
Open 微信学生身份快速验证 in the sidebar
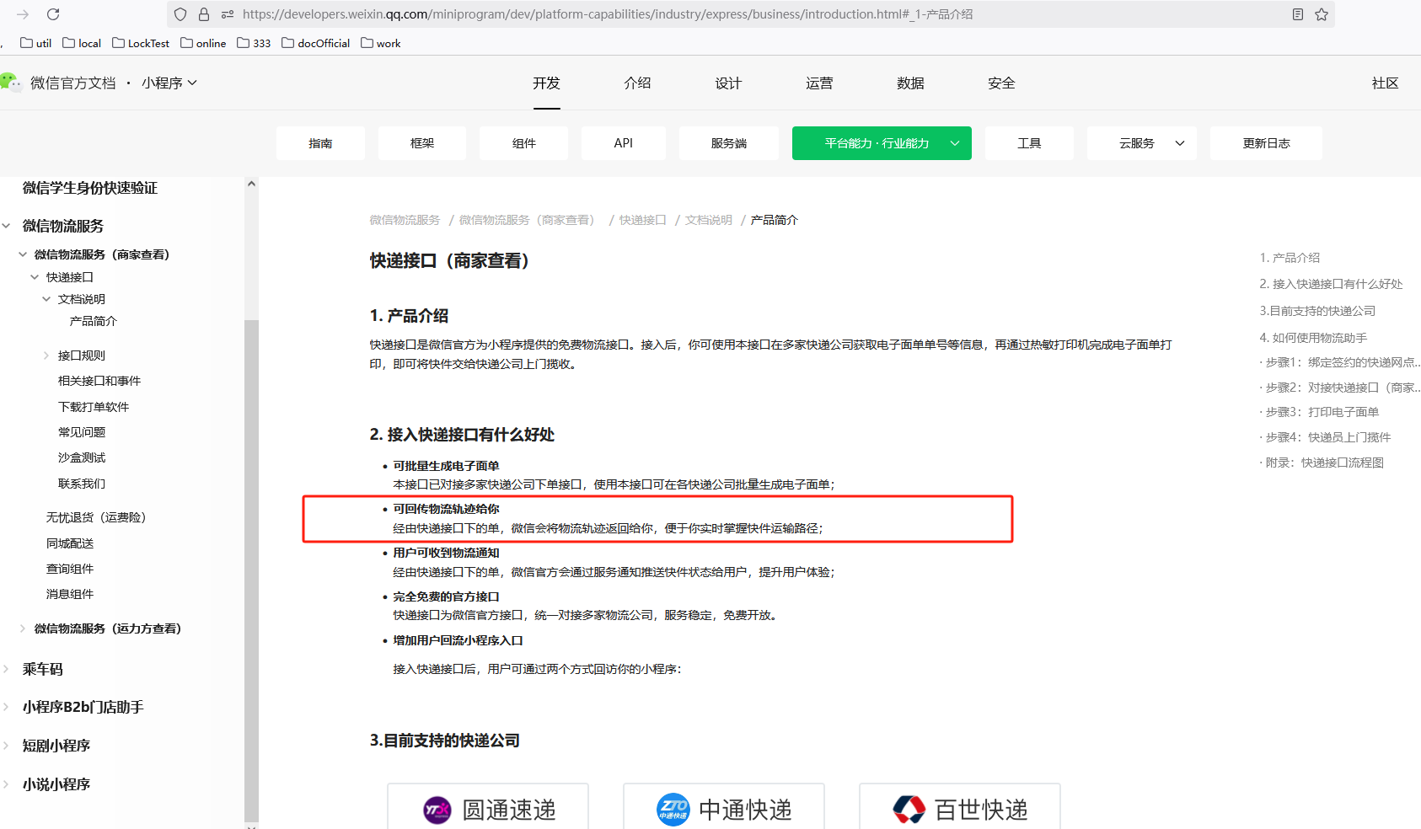coord(90,188)
